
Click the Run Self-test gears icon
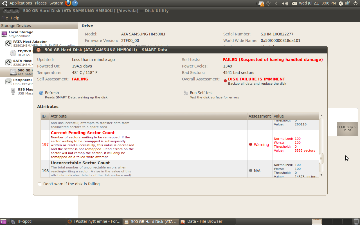(186, 93)
